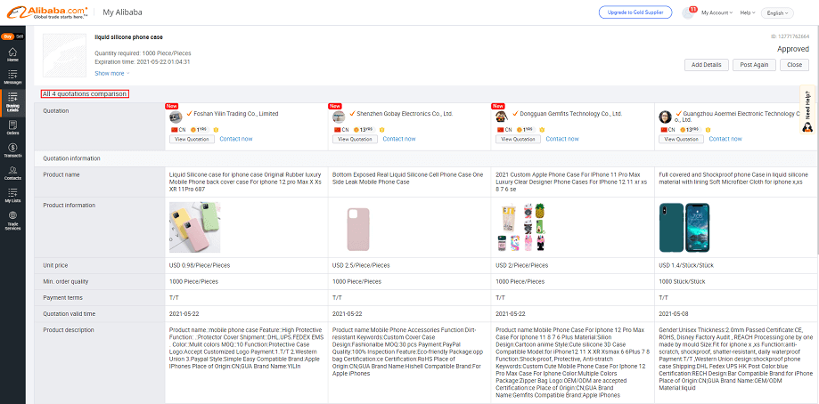The image size is (819, 404).
Task: Click Dongguan Gemfits Technology supplier avatar
Action: pos(502,117)
